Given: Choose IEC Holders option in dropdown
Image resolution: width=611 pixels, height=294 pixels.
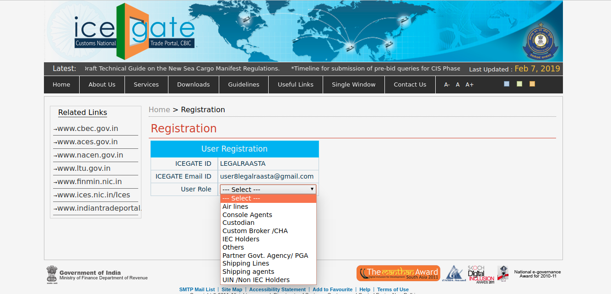Looking at the screenshot, I should point(241,239).
